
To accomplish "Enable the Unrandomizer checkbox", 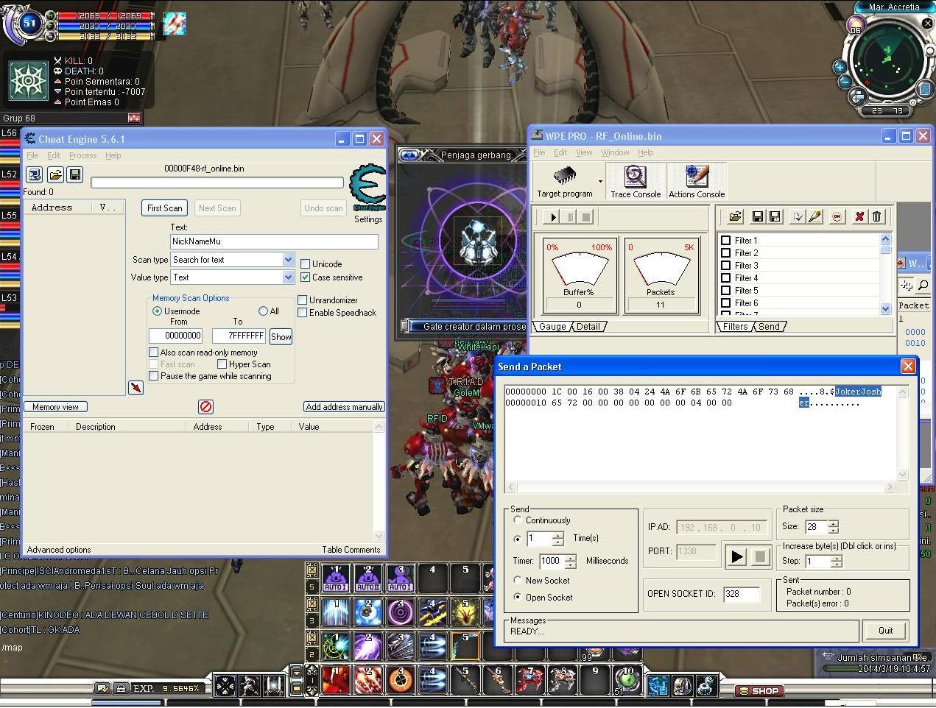I will 302,300.
